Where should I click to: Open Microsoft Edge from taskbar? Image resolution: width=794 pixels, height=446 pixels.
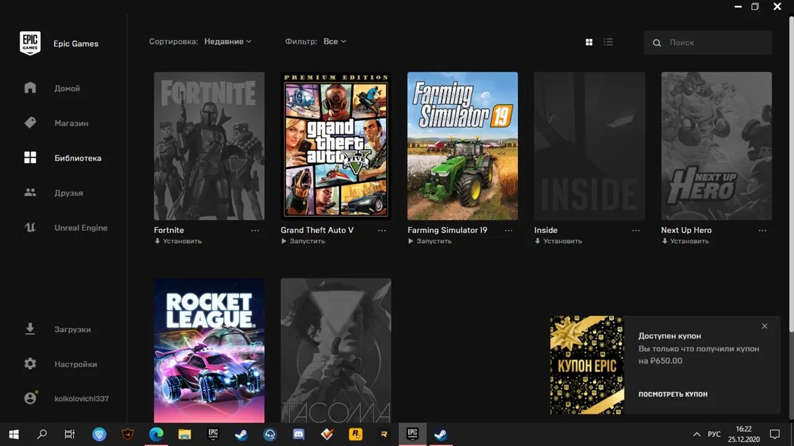(x=156, y=434)
